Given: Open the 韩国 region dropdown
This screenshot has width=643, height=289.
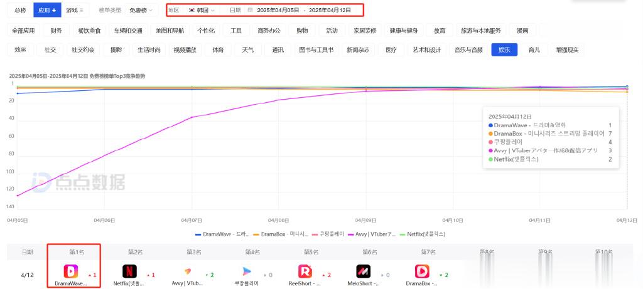Looking at the screenshot, I should [202, 10].
